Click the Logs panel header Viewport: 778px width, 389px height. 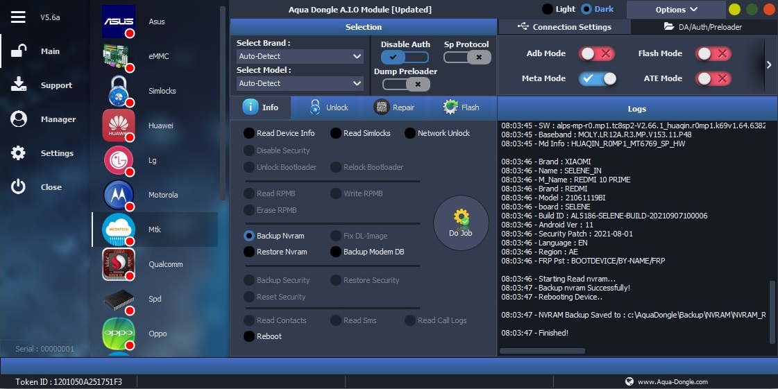[x=637, y=109]
